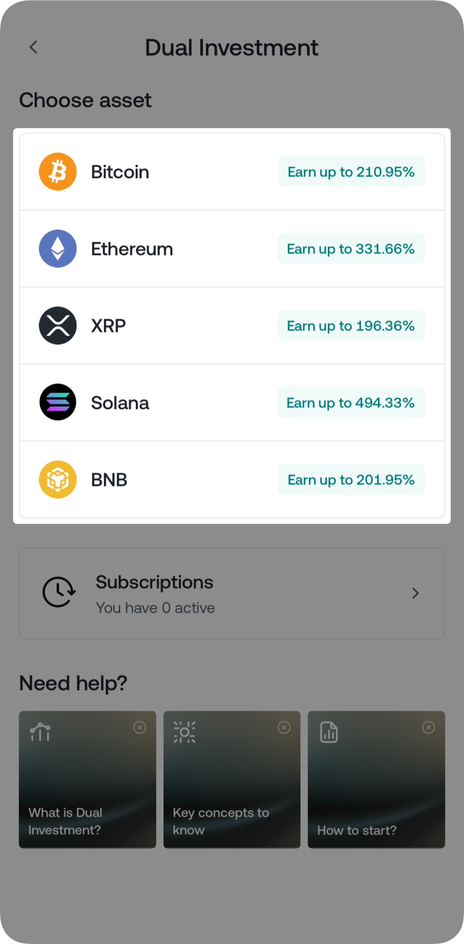Click the sun icon on Key concepts card

[185, 732]
